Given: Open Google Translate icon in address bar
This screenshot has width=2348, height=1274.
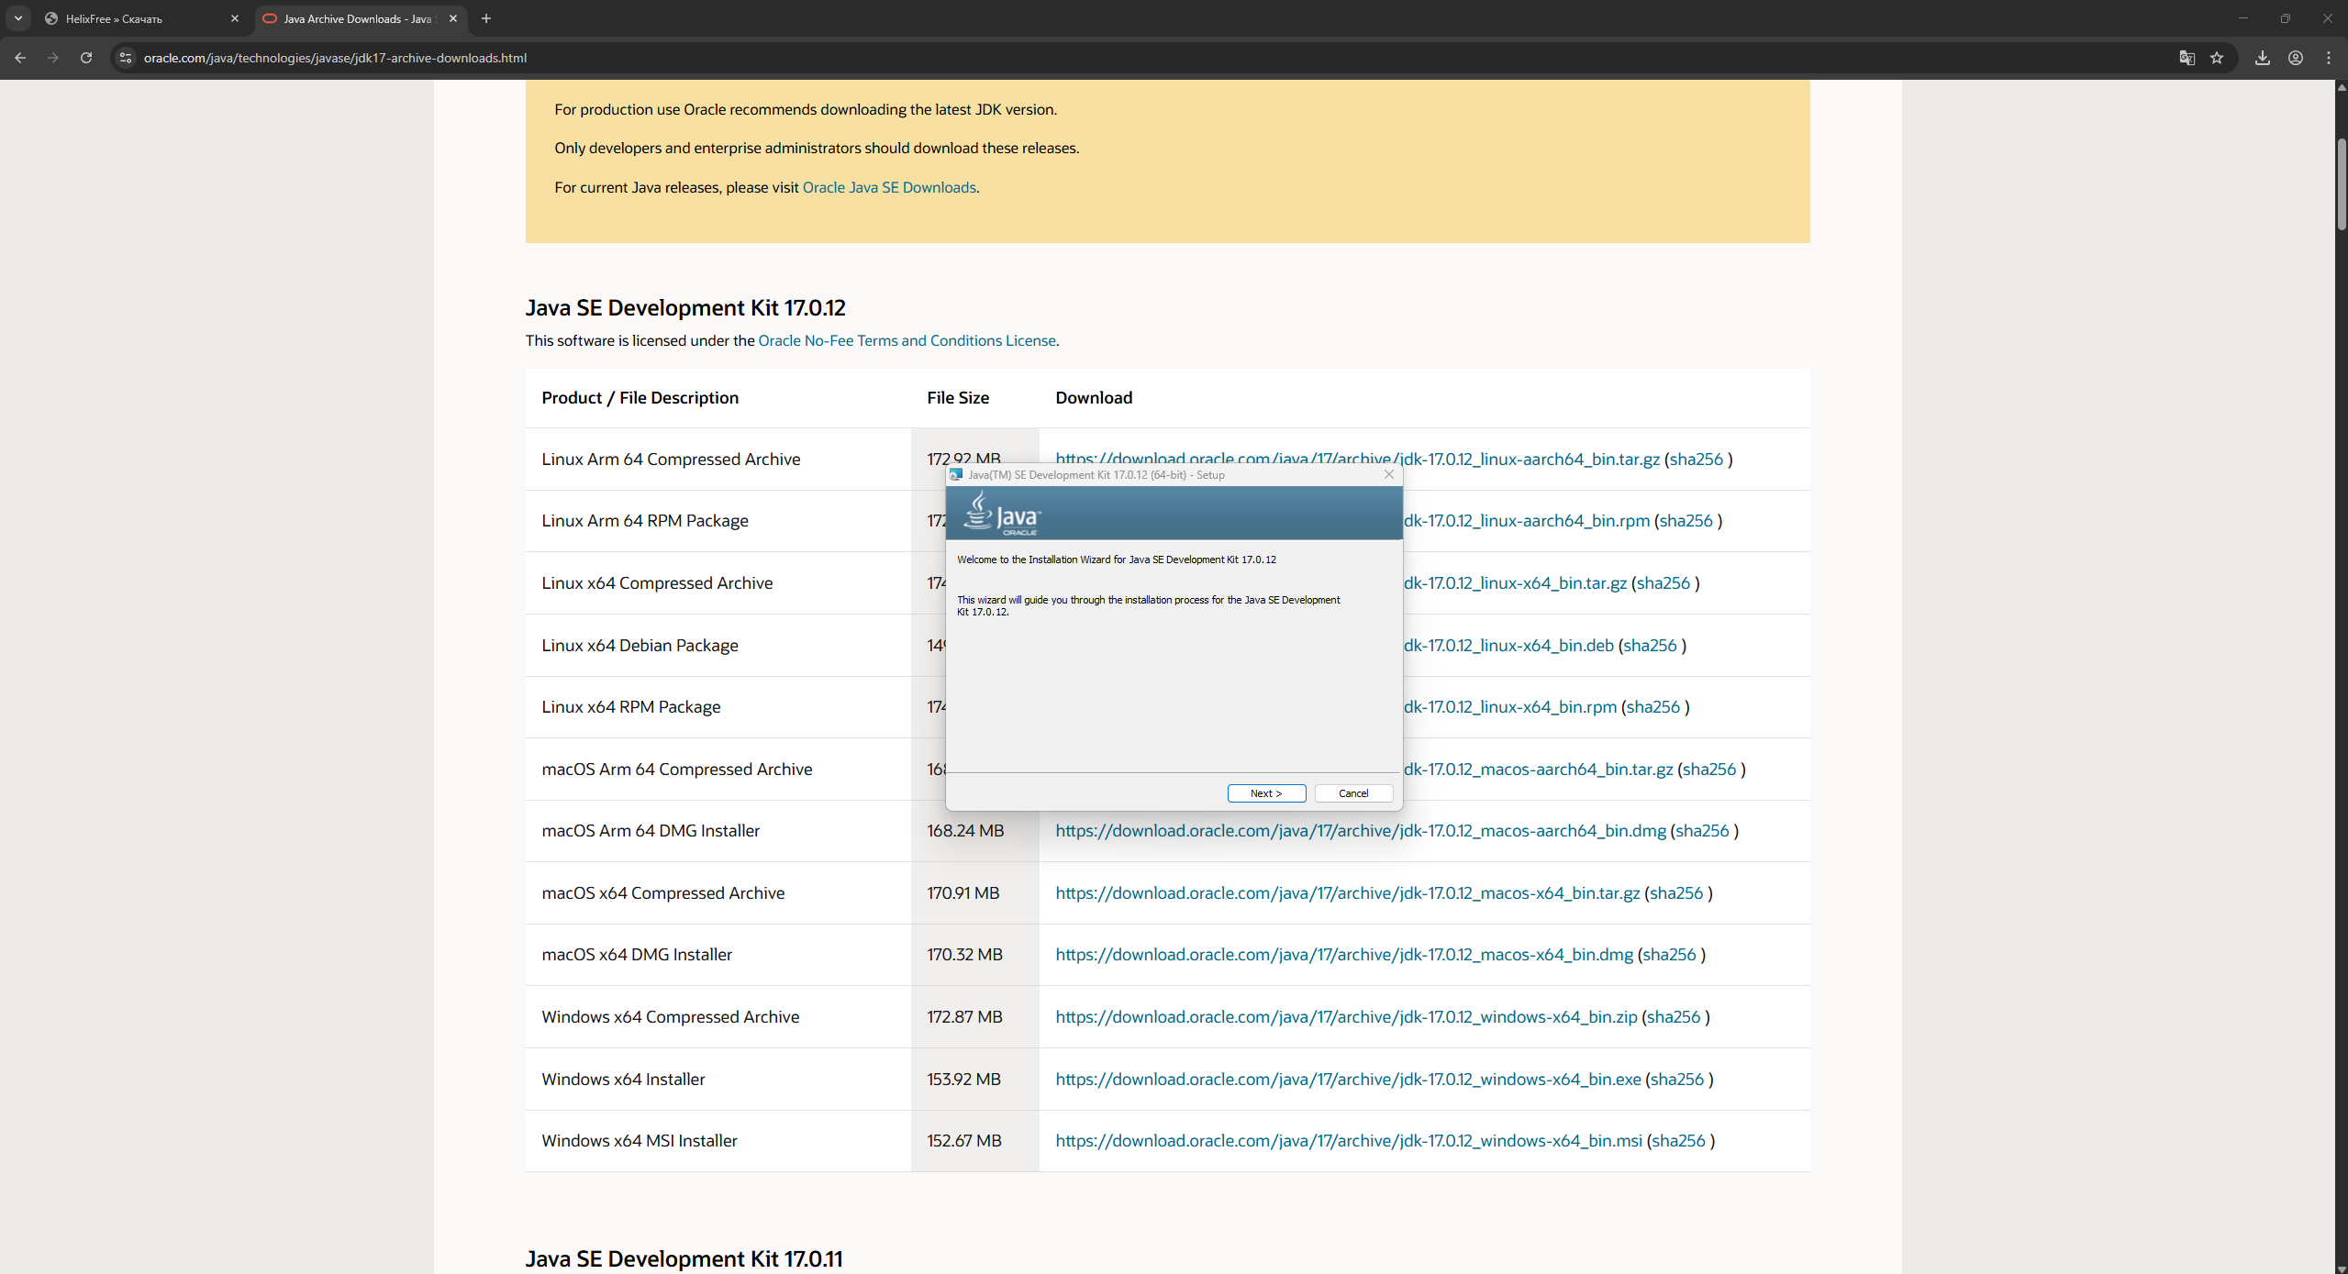Looking at the screenshot, I should (2187, 58).
